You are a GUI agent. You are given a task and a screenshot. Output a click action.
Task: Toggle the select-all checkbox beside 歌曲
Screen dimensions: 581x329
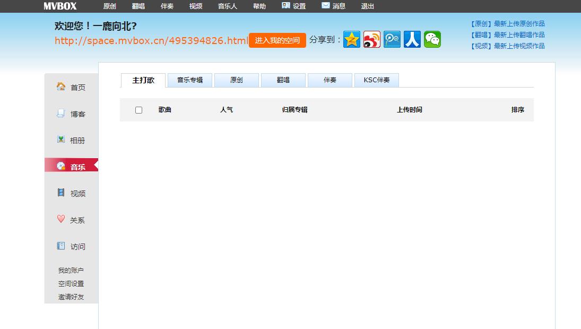pyautogui.click(x=138, y=110)
